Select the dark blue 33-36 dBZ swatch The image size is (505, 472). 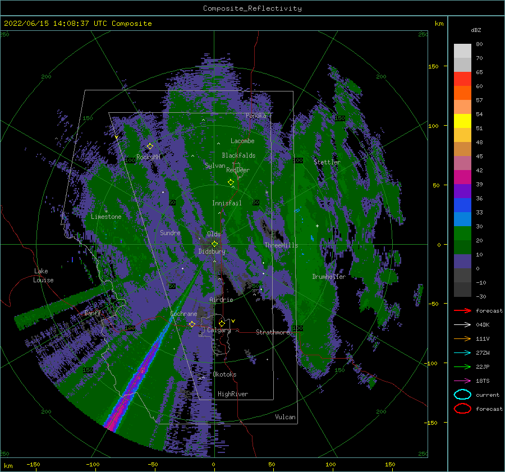(462, 205)
